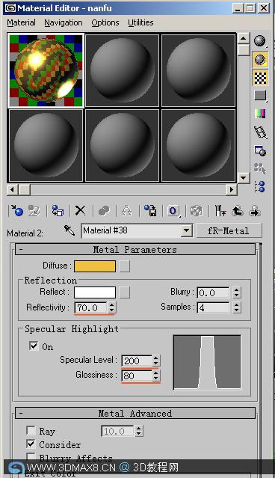Viewport: 275px width, 478px height.
Task: Toggle the Consider checkbox
Action: 31,444
